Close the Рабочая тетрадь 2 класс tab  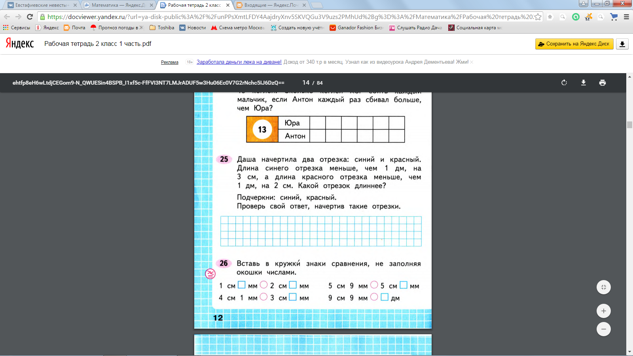coord(228,5)
